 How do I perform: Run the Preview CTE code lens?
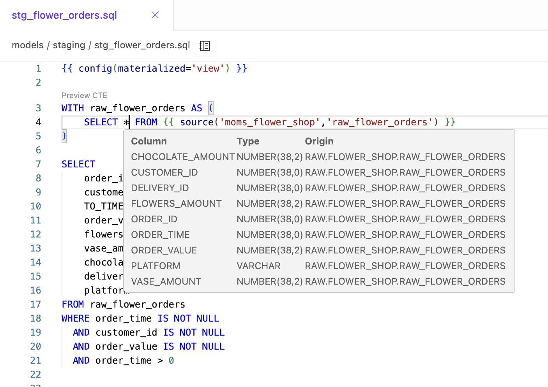84,95
